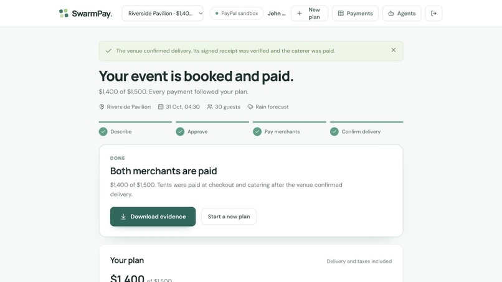Screen dimensions: 502x282
Task: Click the Confirm delivery checkmark circle
Action: click(334, 131)
